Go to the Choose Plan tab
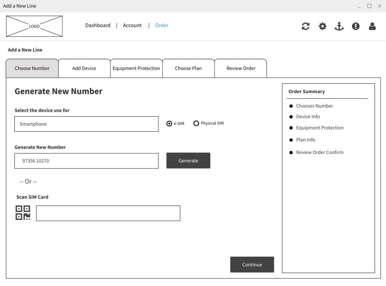The width and height of the screenshot is (386, 286). click(188, 68)
